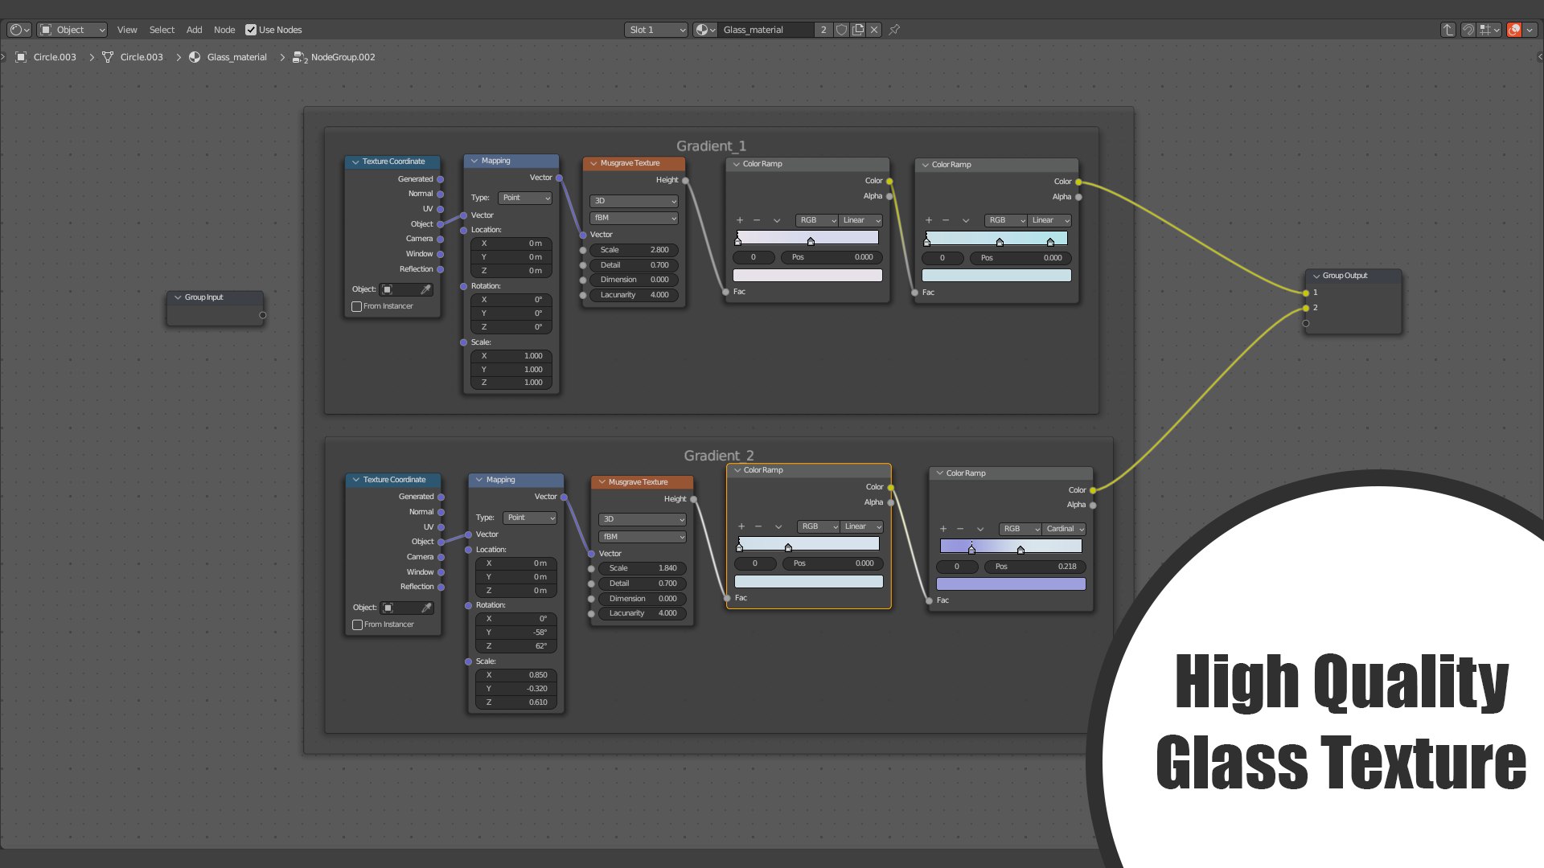Image resolution: width=1544 pixels, height=868 pixels.
Task: Click the Glass_material name field
Action: 766,30
